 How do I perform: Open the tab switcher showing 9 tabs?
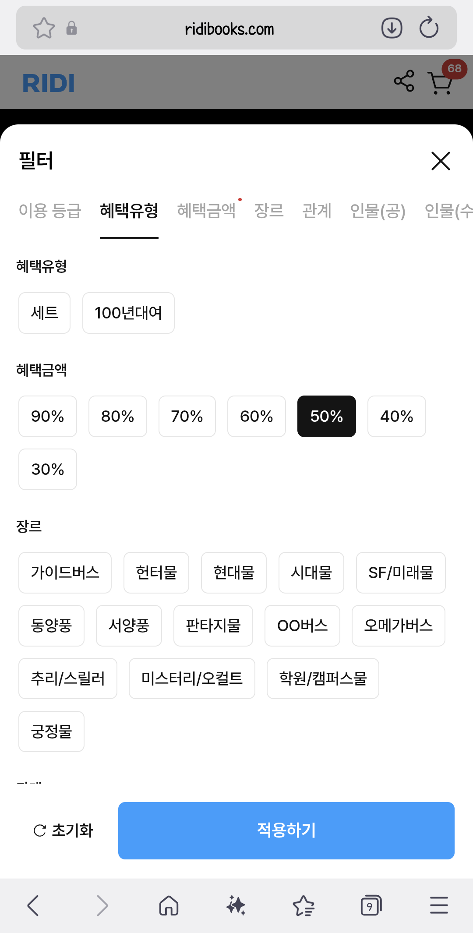(371, 905)
